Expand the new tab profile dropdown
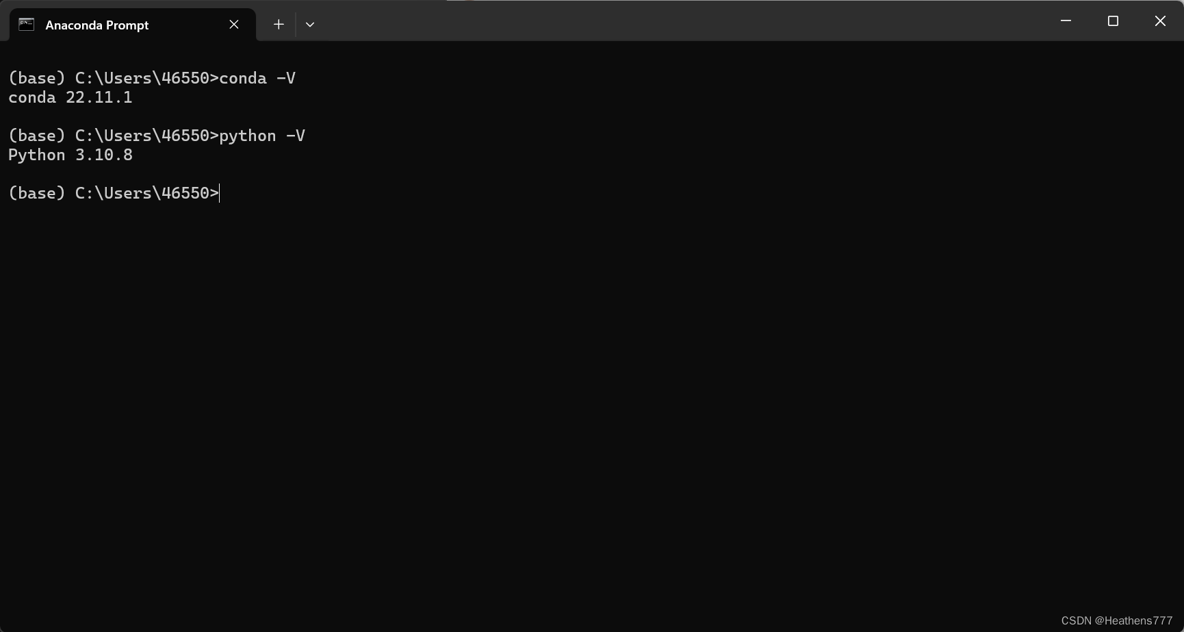1184x632 pixels. pos(310,25)
